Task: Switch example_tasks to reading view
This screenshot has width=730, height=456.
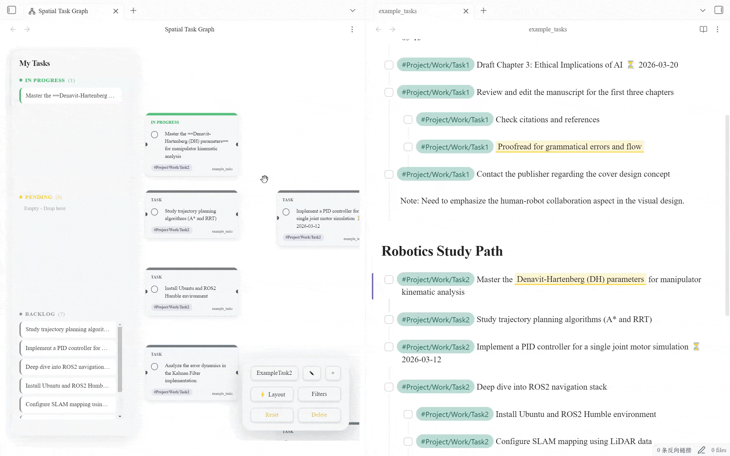Action: 703,29
